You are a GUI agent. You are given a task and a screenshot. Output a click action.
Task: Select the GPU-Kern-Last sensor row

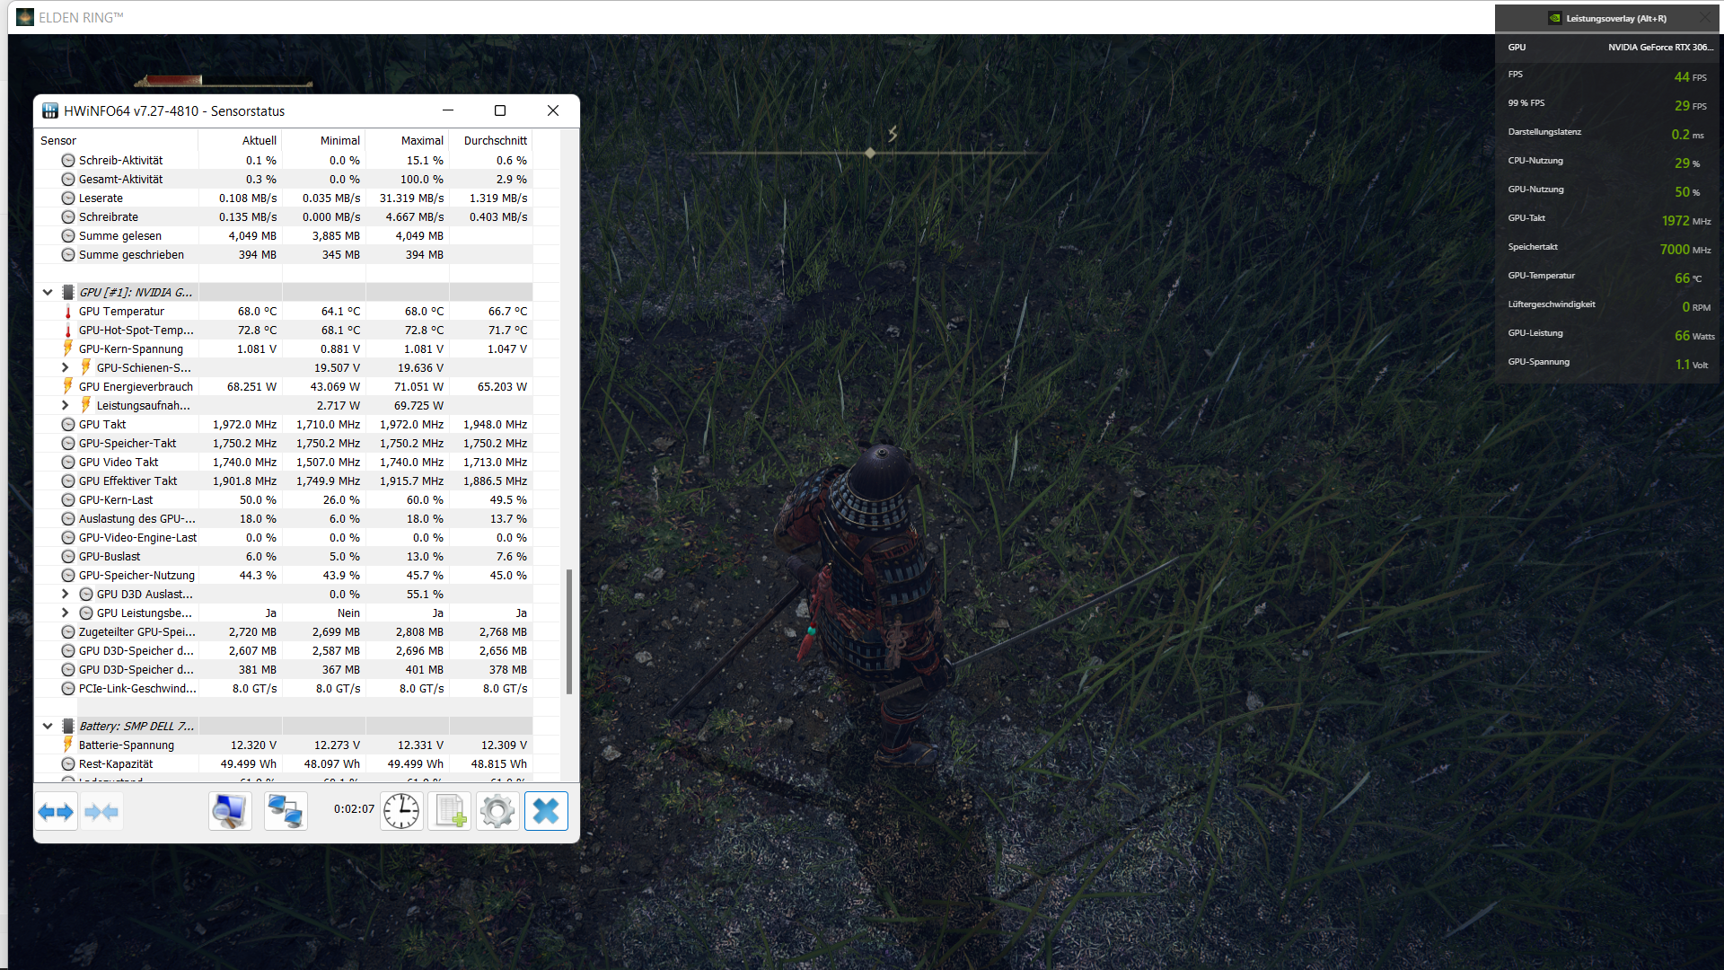(x=116, y=499)
